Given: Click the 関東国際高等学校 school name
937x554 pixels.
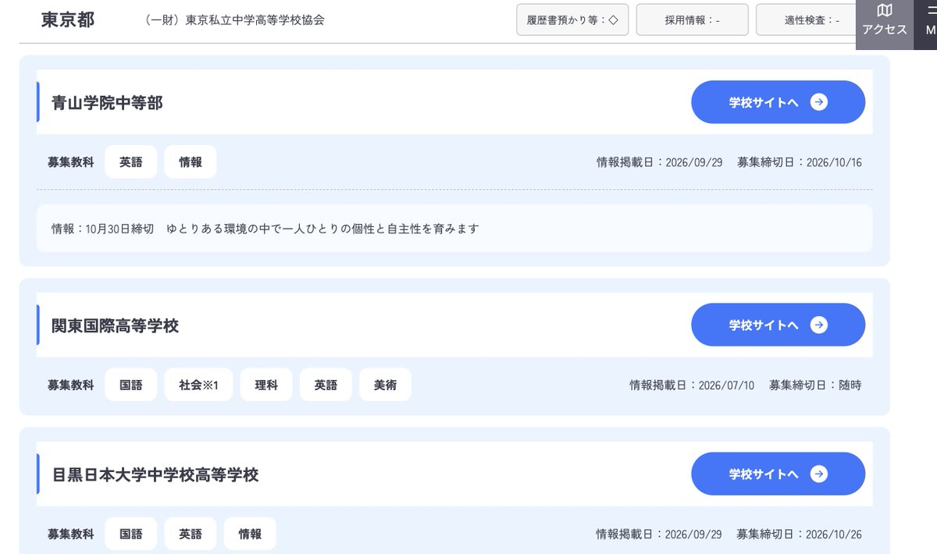Looking at the screenshot, I should click(115, 325).
